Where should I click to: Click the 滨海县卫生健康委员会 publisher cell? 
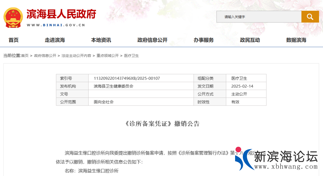(113, 86)
